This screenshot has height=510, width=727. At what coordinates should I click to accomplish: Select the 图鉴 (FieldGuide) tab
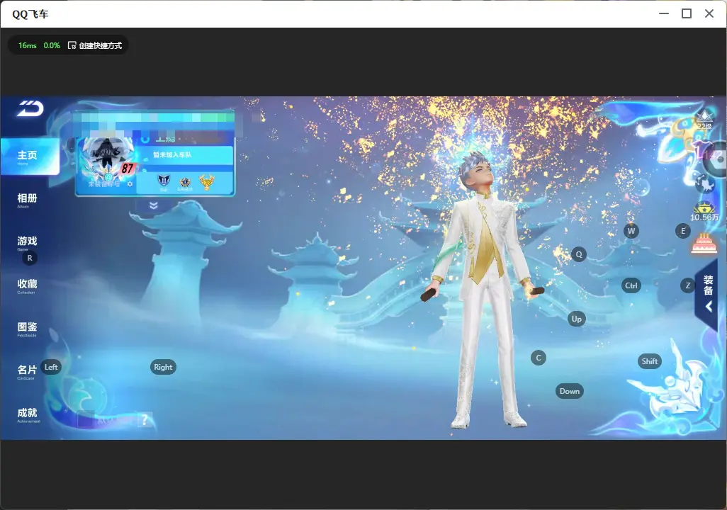point(27,329)
